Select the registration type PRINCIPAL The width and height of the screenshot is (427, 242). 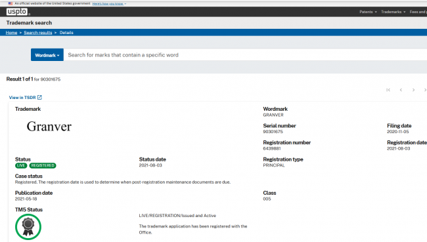tap(274, 165)
